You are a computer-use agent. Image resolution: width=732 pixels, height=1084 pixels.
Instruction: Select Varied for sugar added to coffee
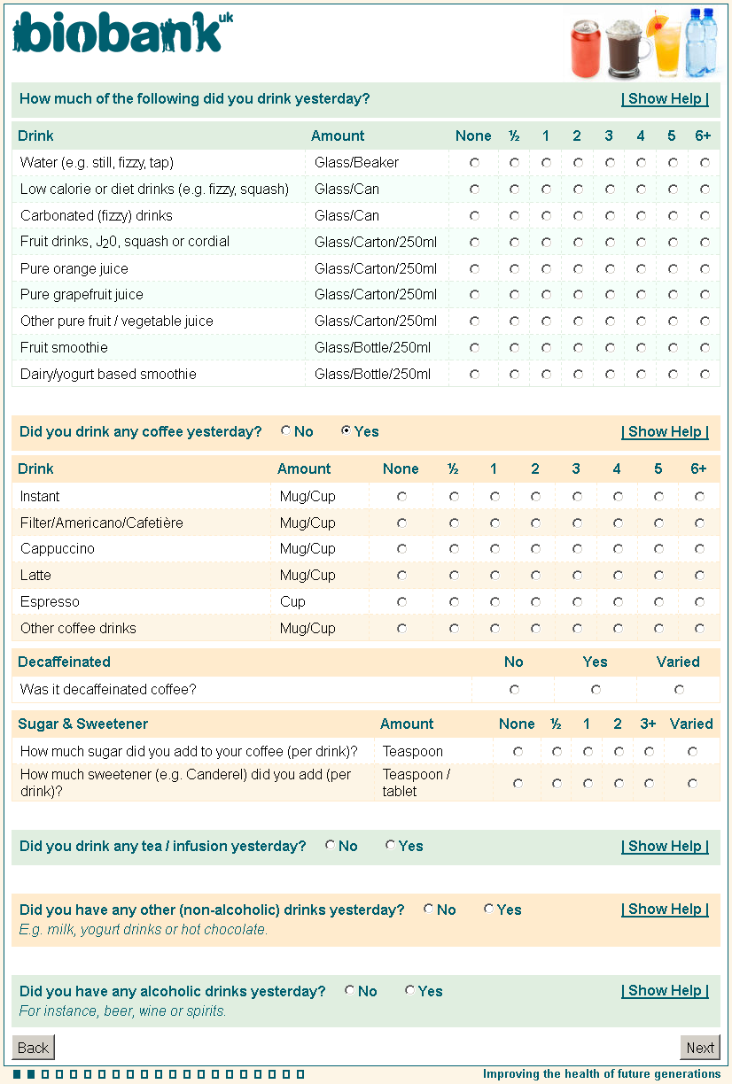point(692,752)
